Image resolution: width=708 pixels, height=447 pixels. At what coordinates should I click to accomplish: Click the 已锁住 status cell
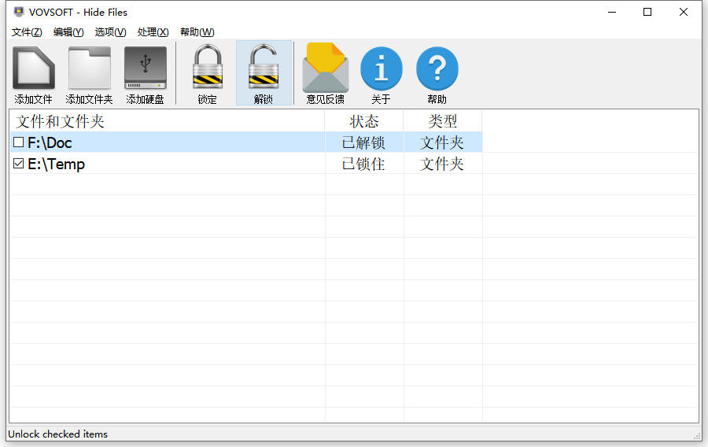pos(363,164)
